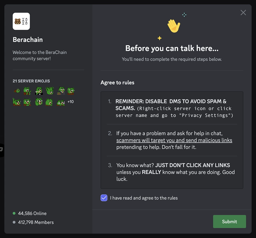Click the small lying-down bear emoji
Viewport: 256px width, 238px height.
(17, 91)
